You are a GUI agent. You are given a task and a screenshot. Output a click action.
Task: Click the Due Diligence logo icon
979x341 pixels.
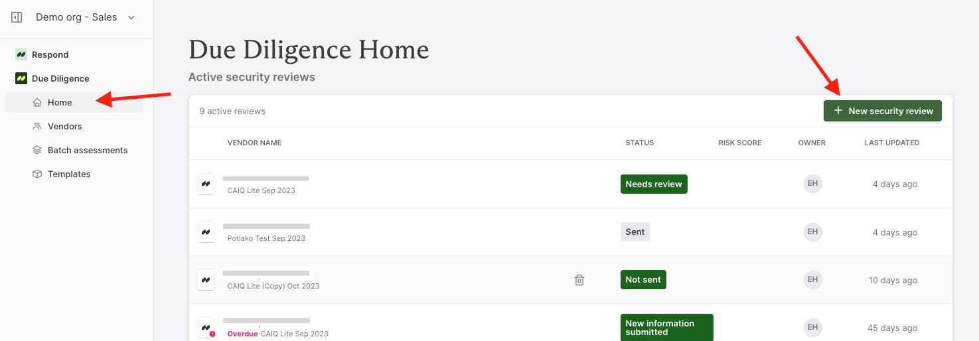(21, 78)
